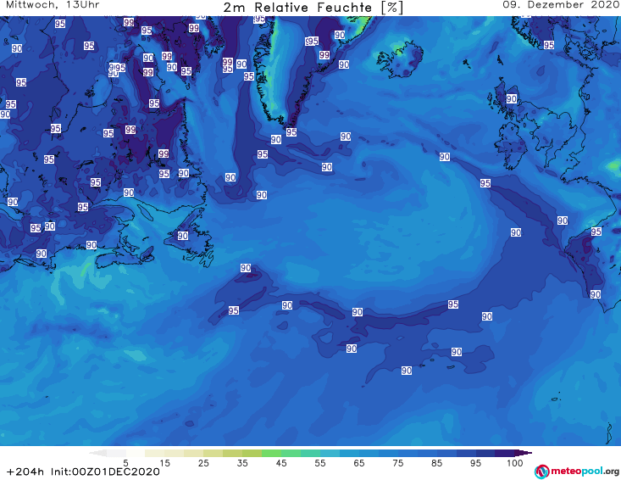Click the "+204h" forecast hour text
Screen dimensions: 621x480
(x=25, y=472)
